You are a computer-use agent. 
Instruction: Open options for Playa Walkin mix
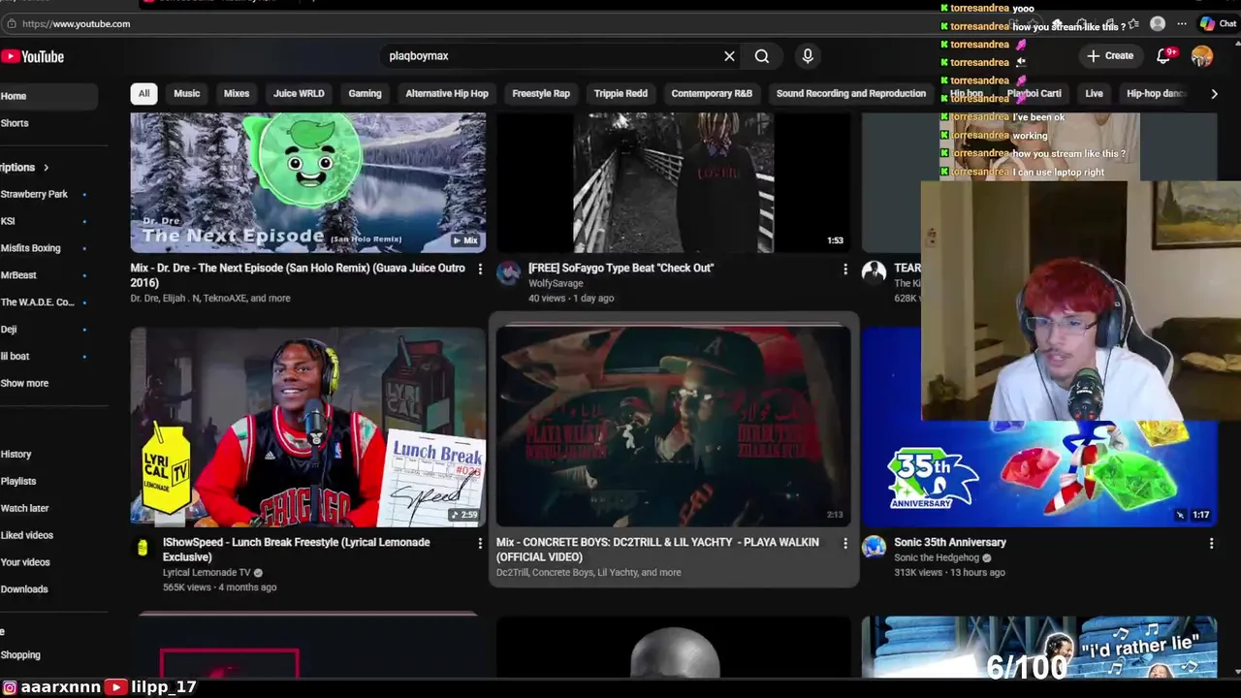845,543
